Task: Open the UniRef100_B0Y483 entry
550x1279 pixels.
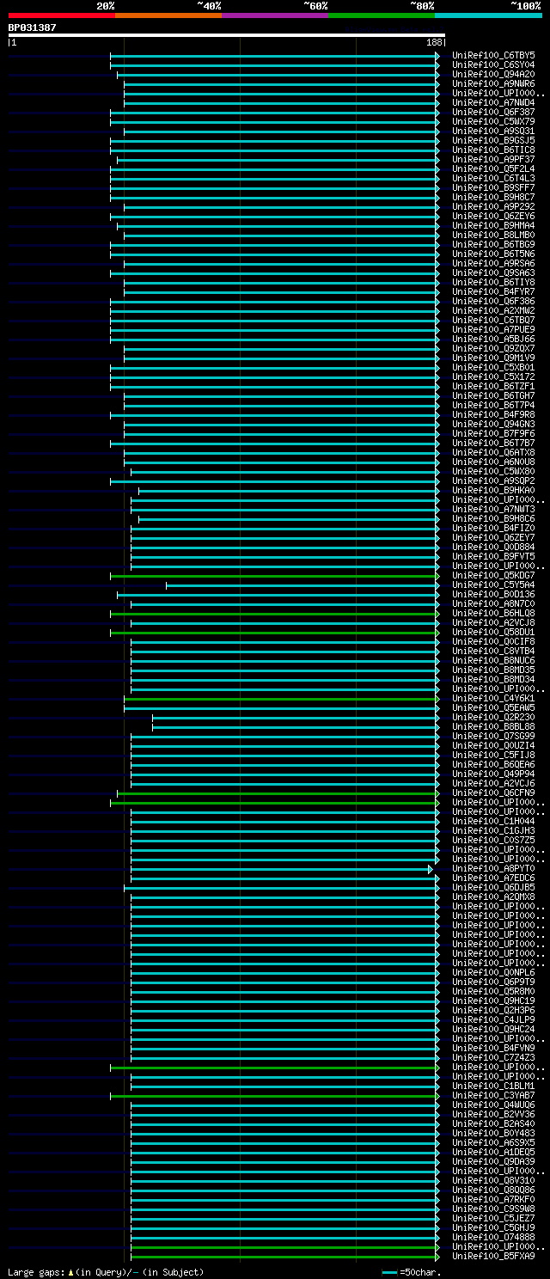Action: tap(493, 1134)
